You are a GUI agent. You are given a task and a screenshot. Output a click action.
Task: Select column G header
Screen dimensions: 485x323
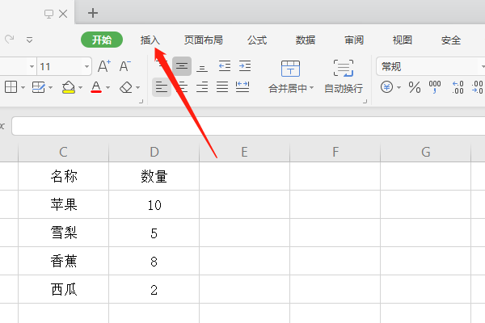coord(426,152)
